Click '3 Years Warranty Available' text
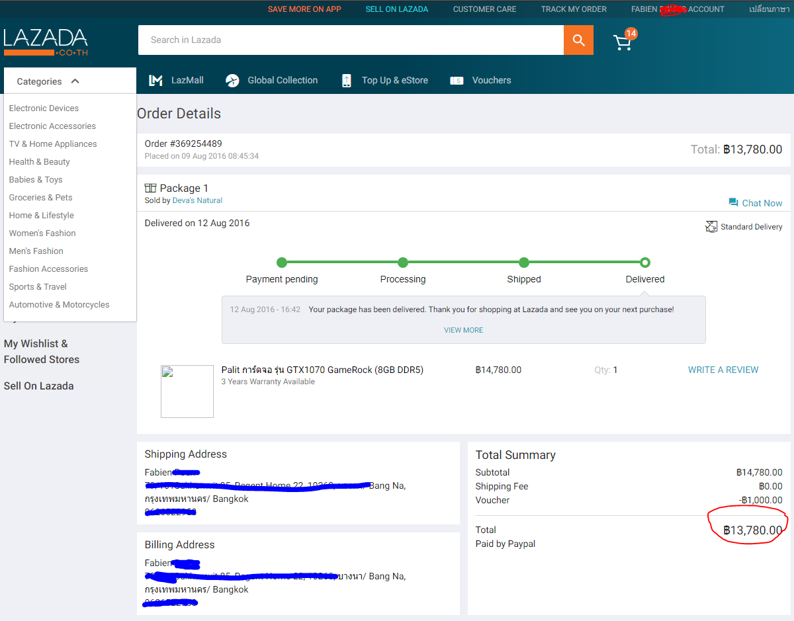This screenshot has width=794, height=621. point(268,382)
